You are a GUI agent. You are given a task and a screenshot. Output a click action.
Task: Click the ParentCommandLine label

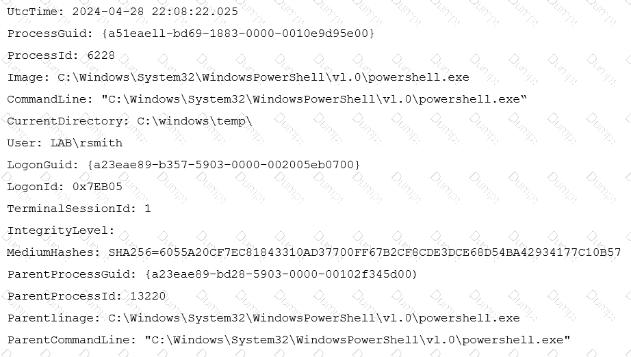pyautogui.click(x=72, y=340)
